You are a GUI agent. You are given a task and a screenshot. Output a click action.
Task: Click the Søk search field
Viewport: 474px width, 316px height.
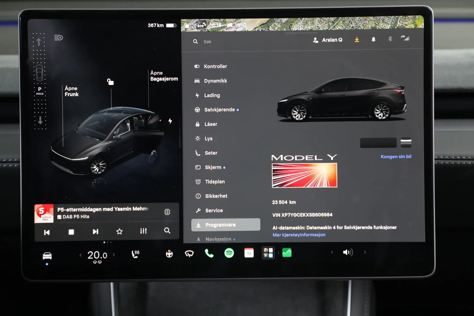point(207,42)
